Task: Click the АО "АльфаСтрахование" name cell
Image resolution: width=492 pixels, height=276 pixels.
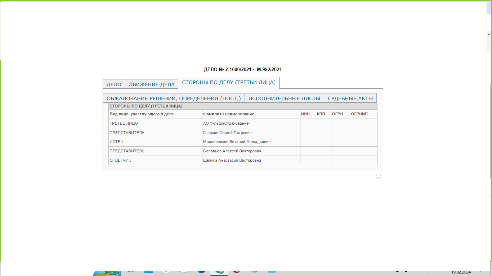Action: click(x=227, y=124)
